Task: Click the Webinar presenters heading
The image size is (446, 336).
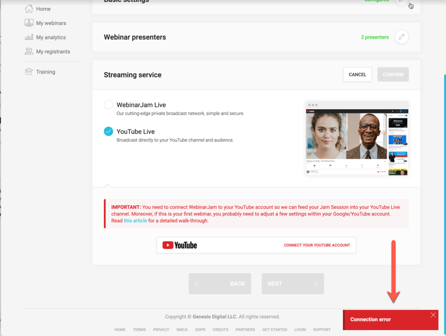Action: (135, 37)
